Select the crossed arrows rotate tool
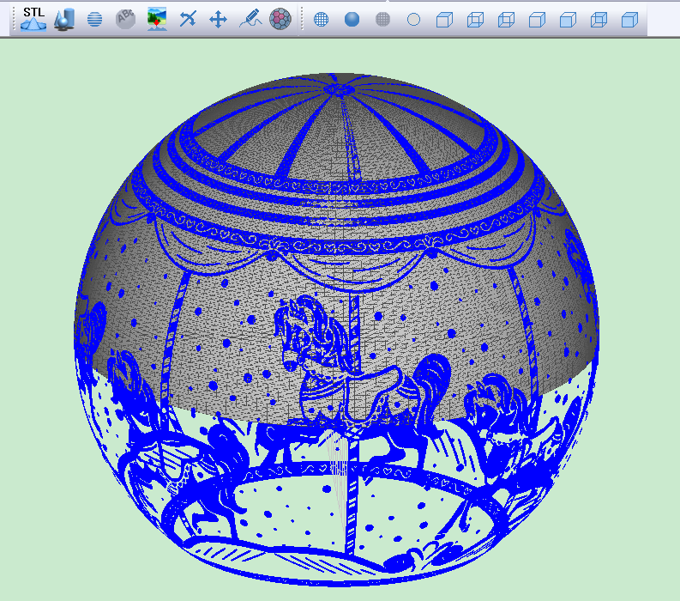Image resolution: width=680 pixels, height=601 pixels. tap(188, 19)
